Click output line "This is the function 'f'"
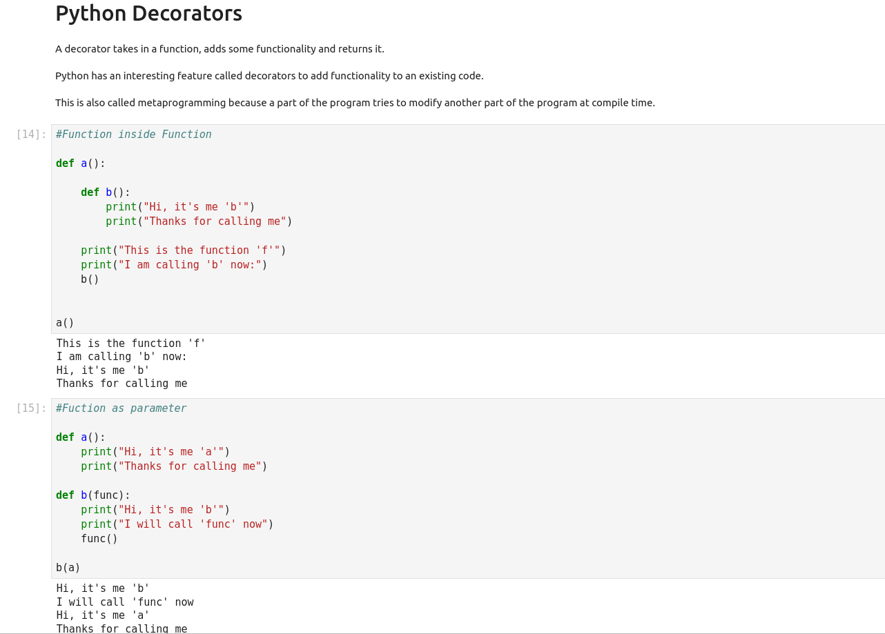This screenshot has height=634, width=885. (x=131, y=344)
